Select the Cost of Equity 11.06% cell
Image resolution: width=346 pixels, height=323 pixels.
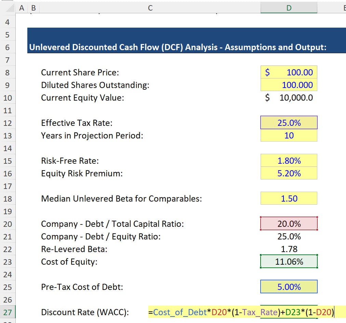(x=289, y=262)
